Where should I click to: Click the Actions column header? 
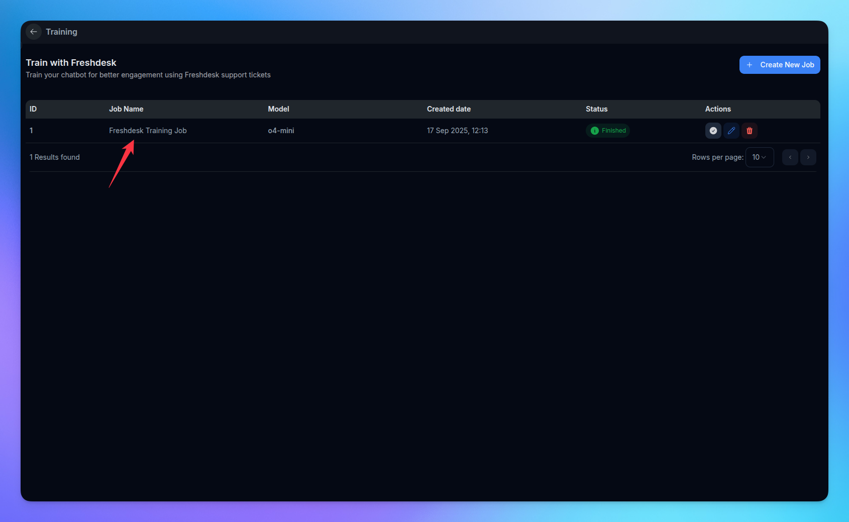[x=717, y=109]
